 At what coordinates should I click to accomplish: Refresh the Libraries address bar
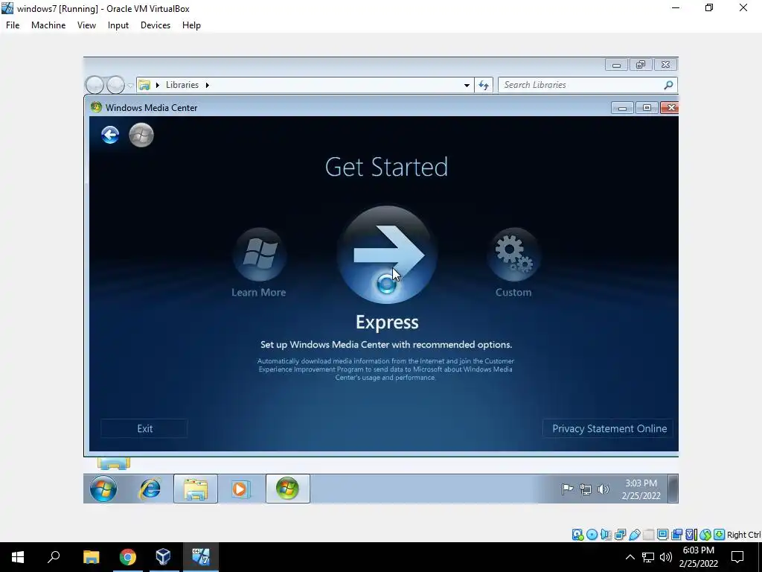pyautogui.click(x=484, y=85)
